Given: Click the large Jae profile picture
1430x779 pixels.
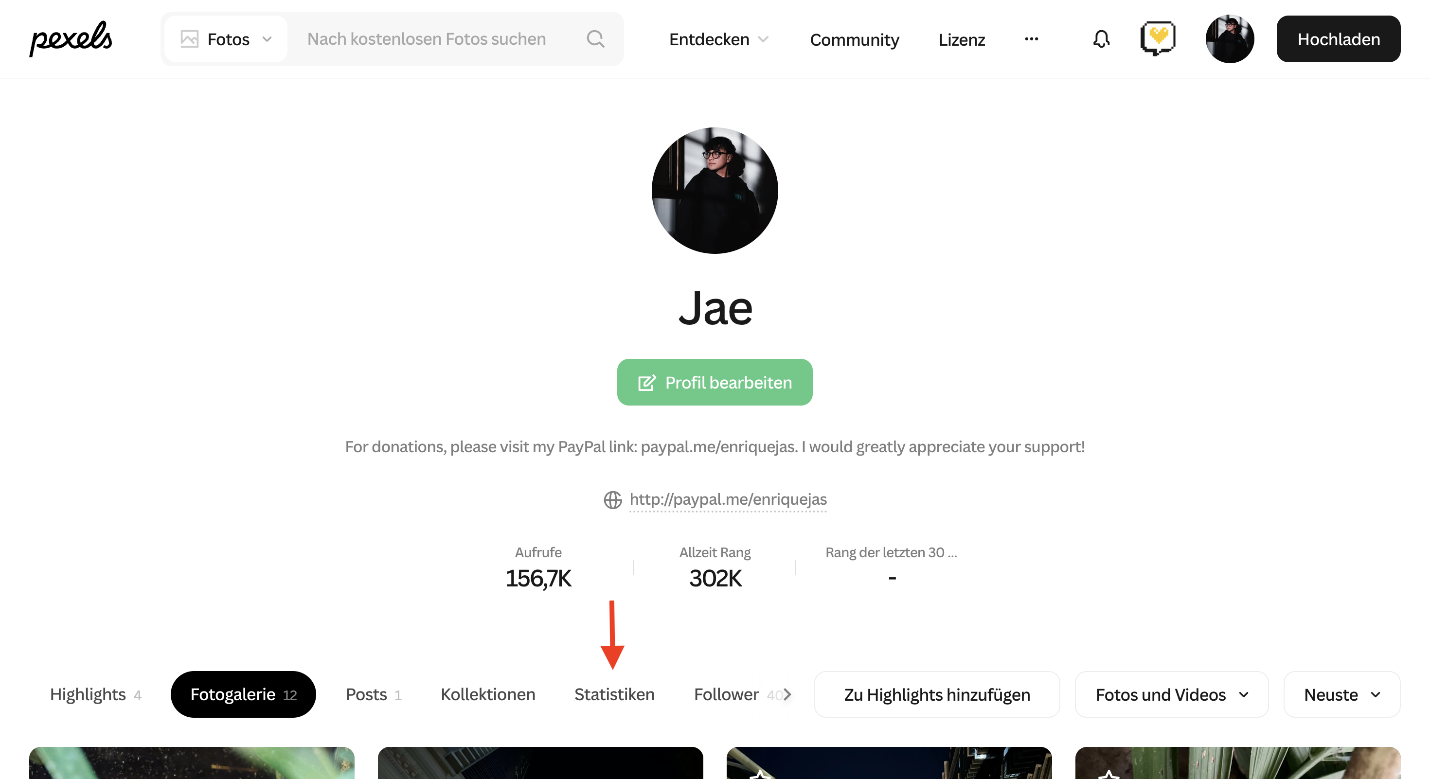Looking at the screenshot, I should (715, 190).
